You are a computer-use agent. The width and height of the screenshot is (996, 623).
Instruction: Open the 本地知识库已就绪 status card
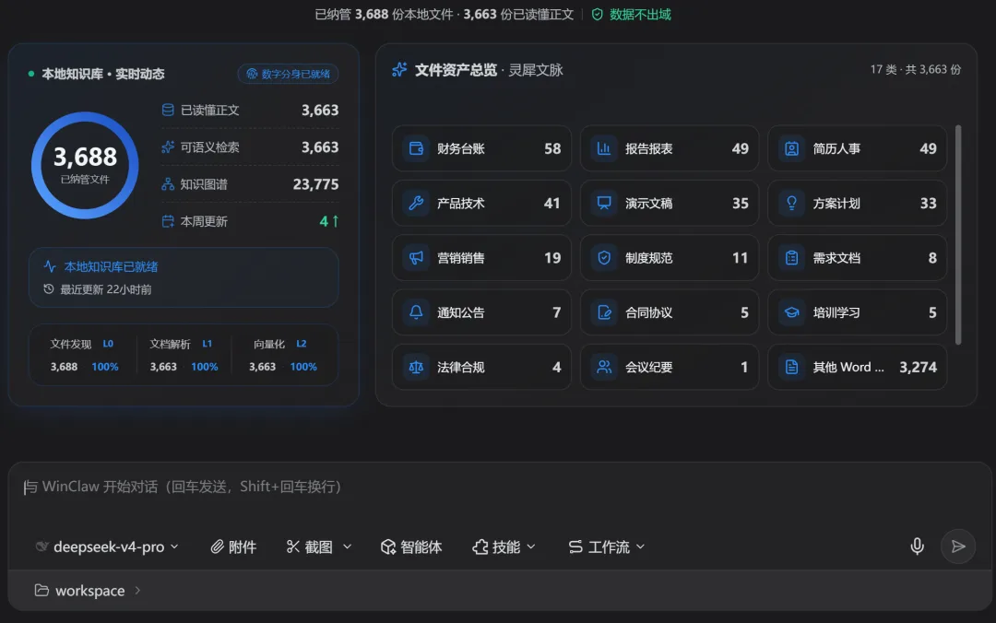point(184,277)
